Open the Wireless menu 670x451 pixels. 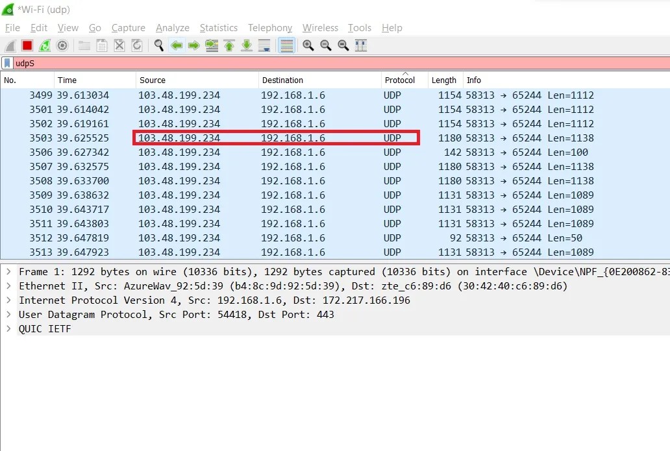pos(321,28)
